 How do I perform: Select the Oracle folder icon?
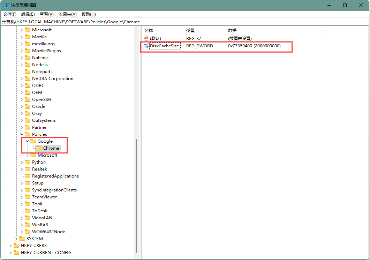click(x=28, y=107)
